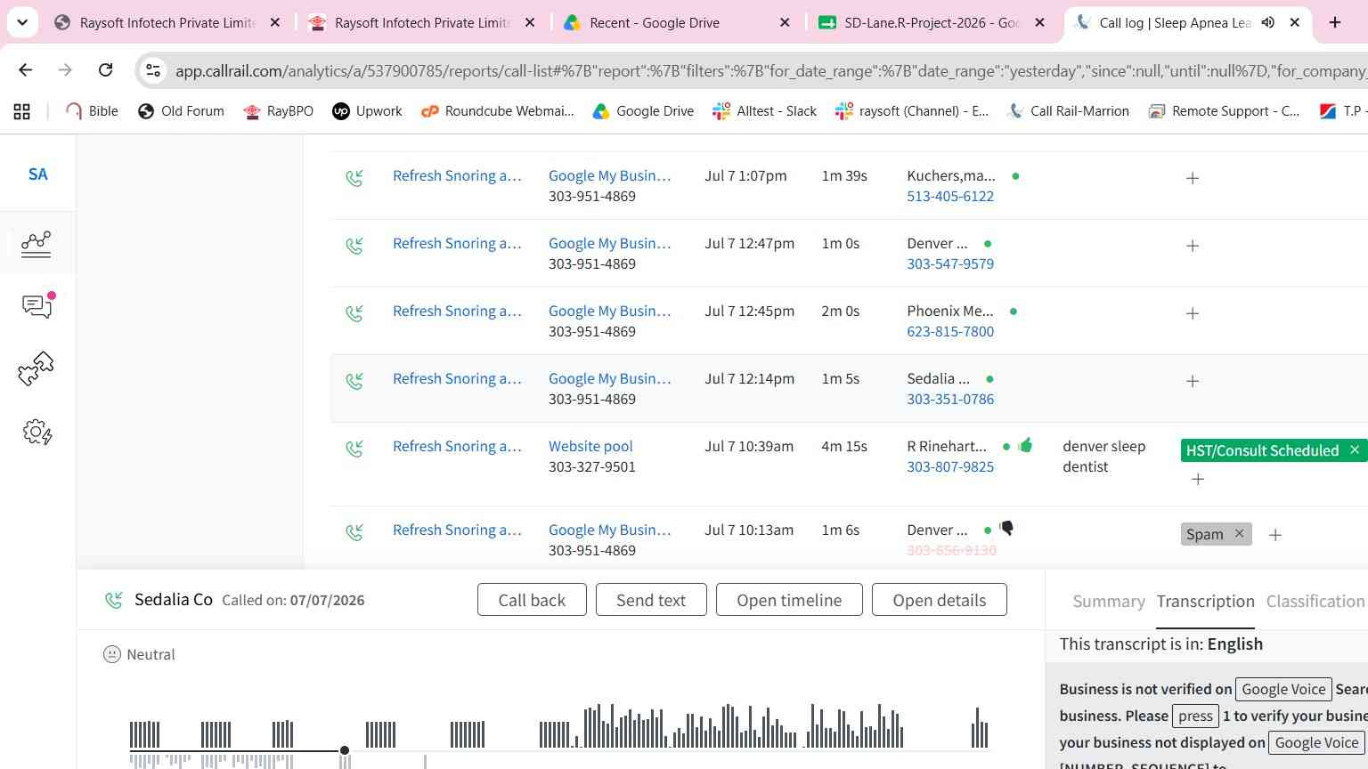Screen dimensions: 1368x769
Task: Click the thumbs-up icon on R Rinehart call
Action: tap(1025, 445)
